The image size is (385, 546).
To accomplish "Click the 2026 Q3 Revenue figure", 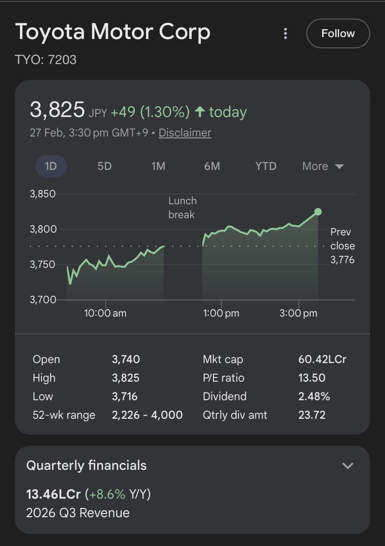I will 46,494.
